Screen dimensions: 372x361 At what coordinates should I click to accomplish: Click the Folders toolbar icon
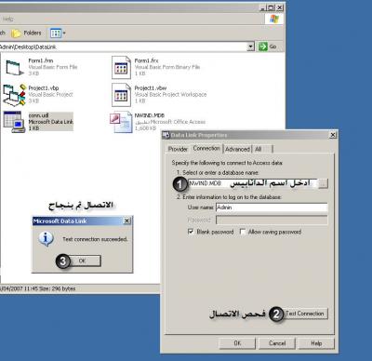[16, 33]
